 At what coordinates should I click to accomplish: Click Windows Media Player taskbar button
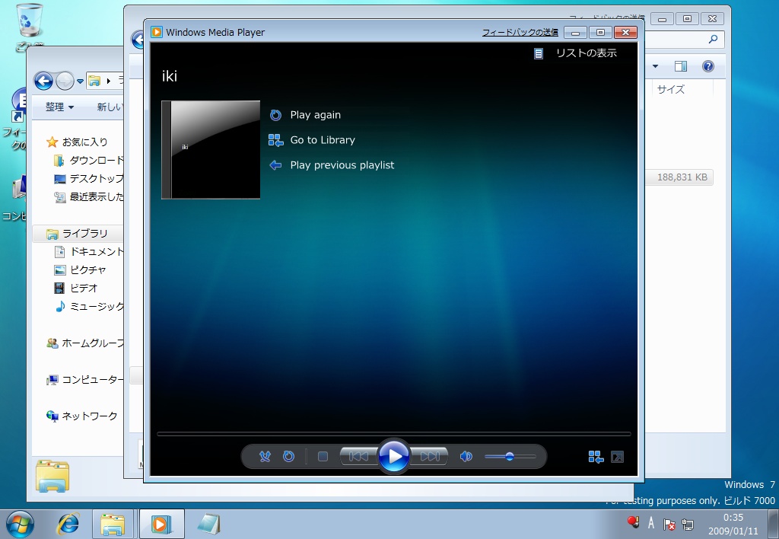tap(161, 524)
